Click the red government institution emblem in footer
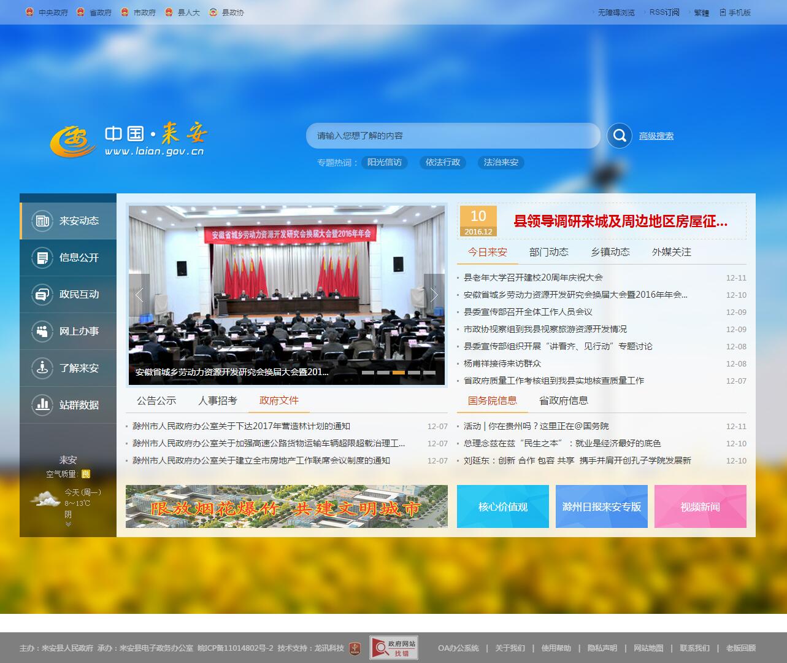The image size is (787, 663). tap(355, 648)
